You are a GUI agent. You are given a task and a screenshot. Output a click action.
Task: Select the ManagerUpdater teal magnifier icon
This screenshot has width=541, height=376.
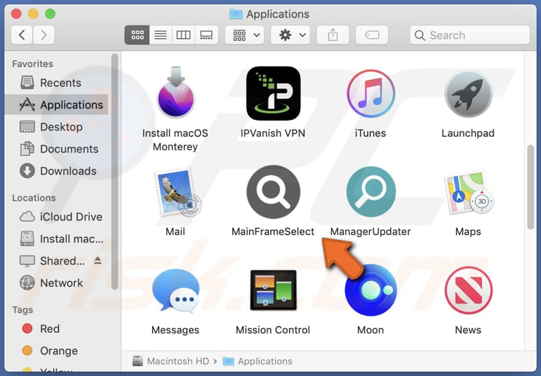coord(371,192)
